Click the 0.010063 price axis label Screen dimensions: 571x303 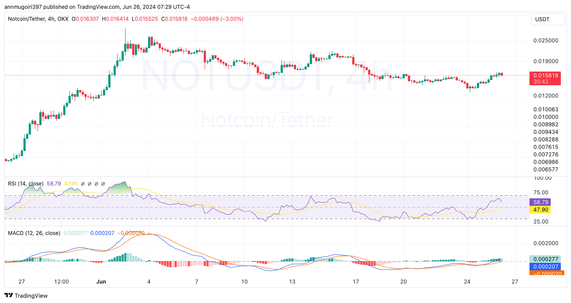tap(546, 109)
